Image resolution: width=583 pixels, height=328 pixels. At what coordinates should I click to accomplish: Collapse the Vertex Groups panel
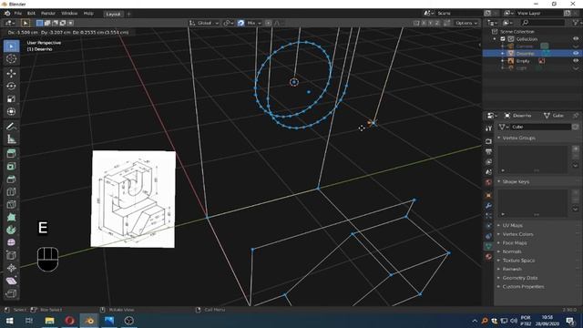tap(518, 138)
